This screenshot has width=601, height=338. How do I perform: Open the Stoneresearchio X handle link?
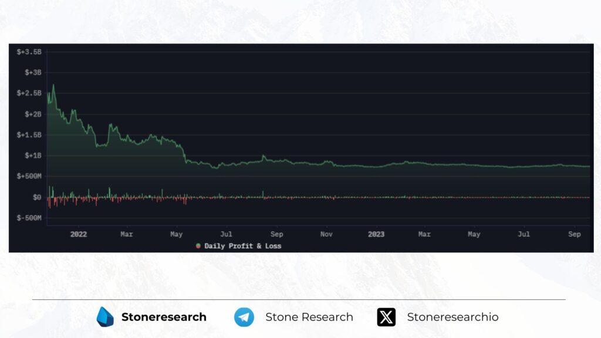tap(453, 317)
